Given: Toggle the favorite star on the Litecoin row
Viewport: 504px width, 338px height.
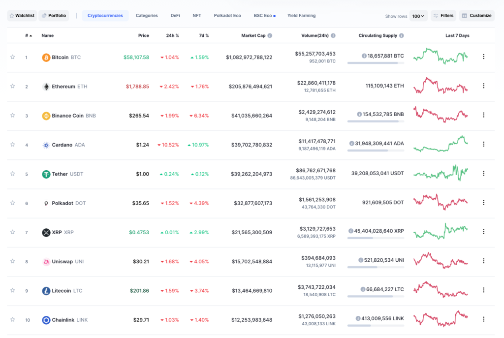Looking at the screenshot, I should tap(12, 290).
